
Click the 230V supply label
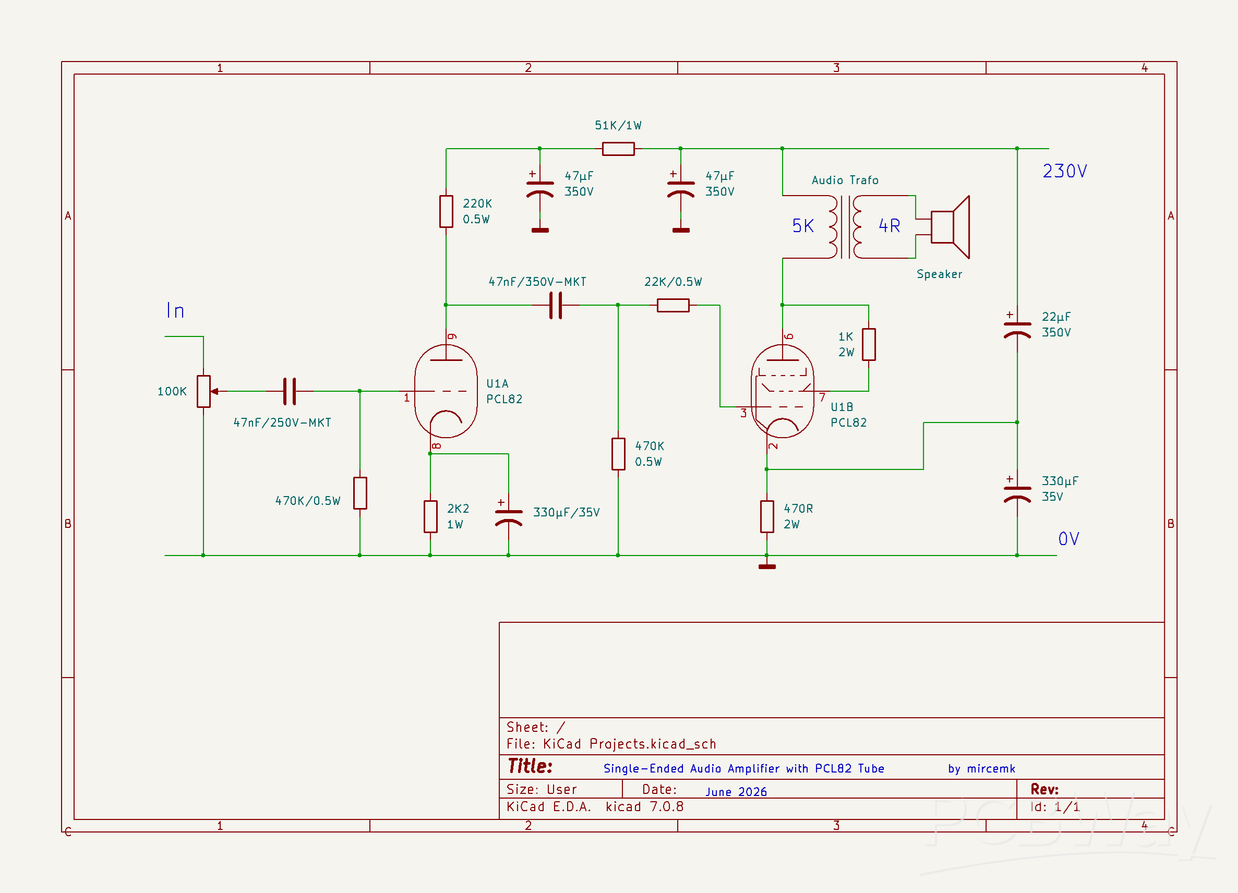pos(1064,172)
